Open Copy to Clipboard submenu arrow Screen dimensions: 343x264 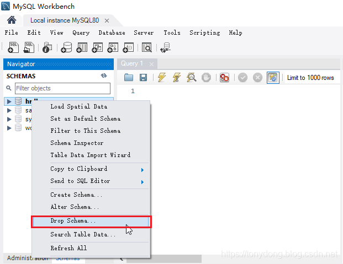[143, 170]
